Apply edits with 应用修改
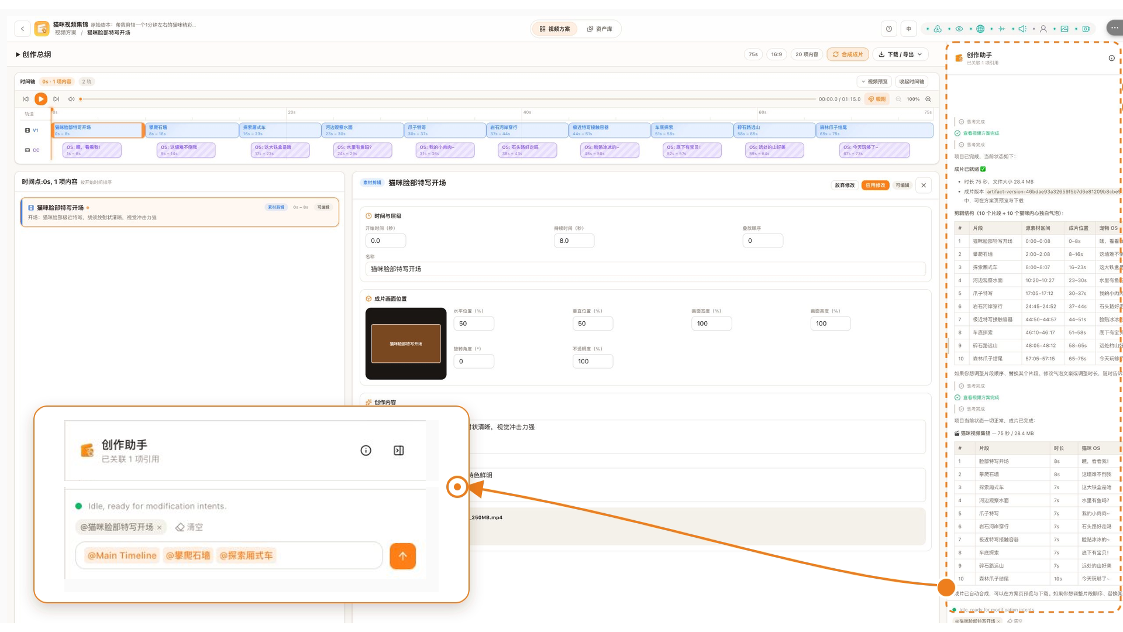The image size is (1123, 632). (x=875, y=185)
